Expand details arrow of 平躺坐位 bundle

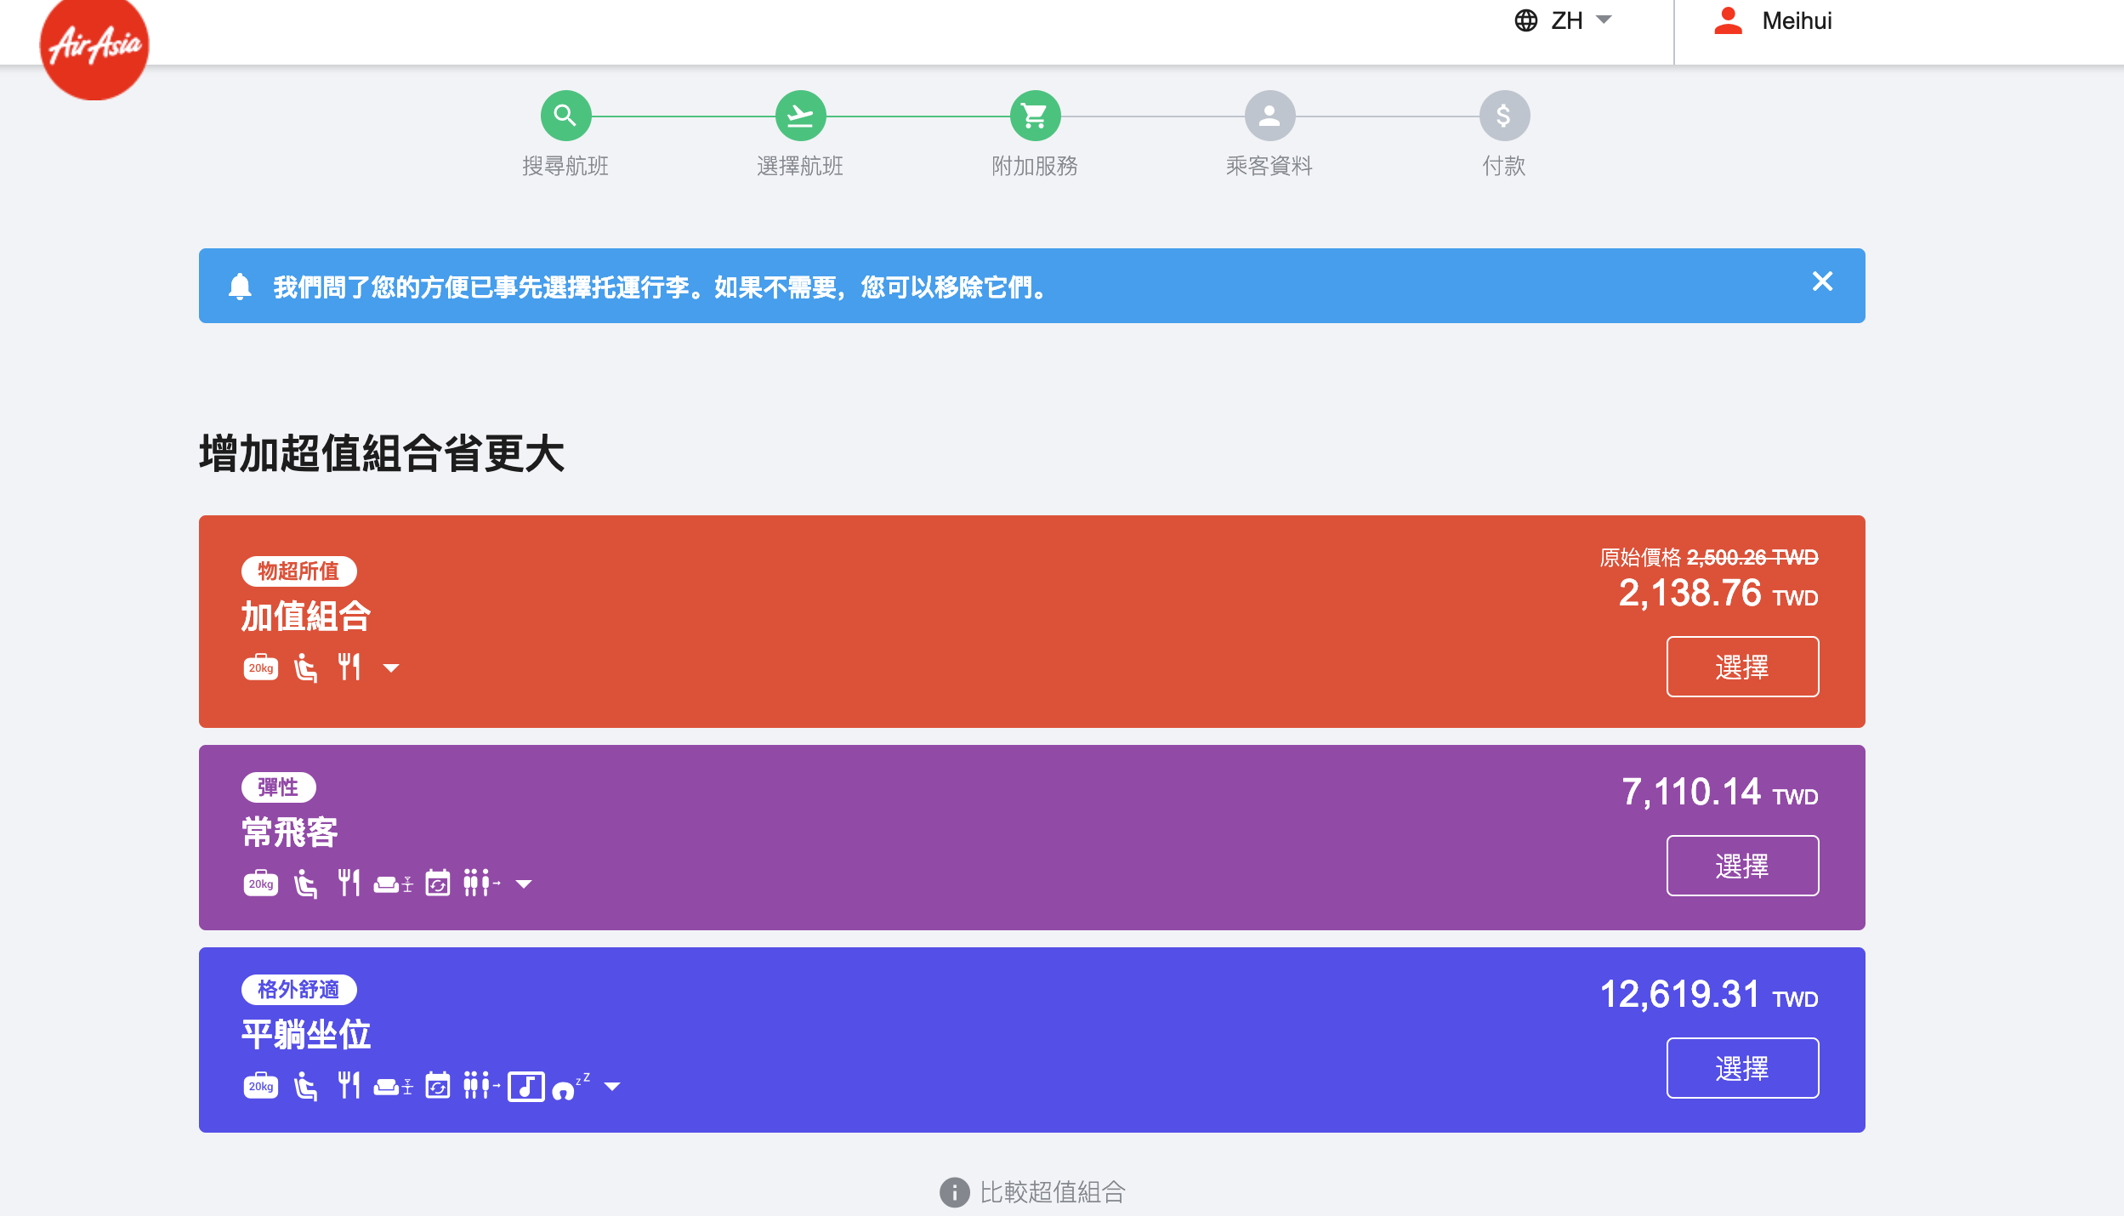click(x=612, y=1087)
